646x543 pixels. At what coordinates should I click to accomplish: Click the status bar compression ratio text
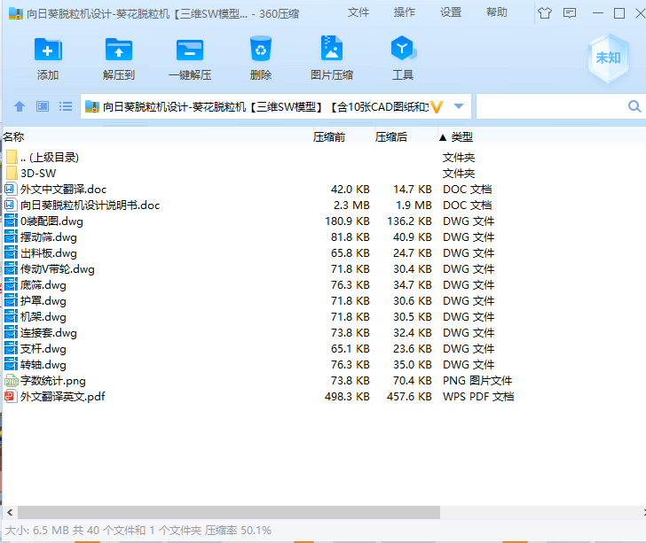coord(238,531)
